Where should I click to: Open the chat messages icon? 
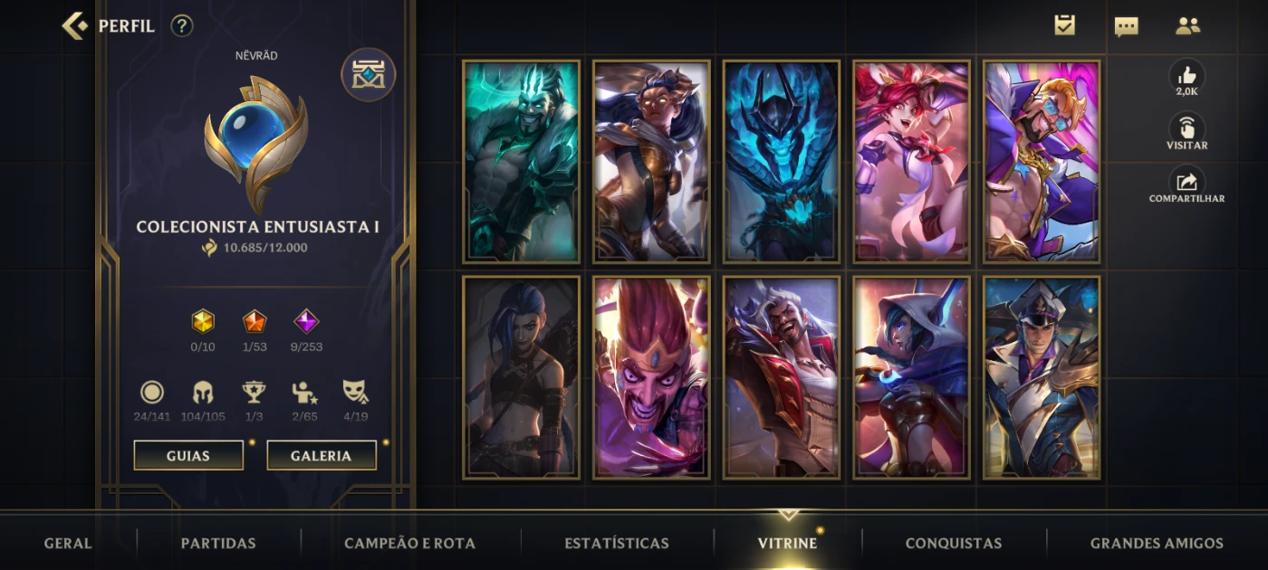tap(1126, 26)
